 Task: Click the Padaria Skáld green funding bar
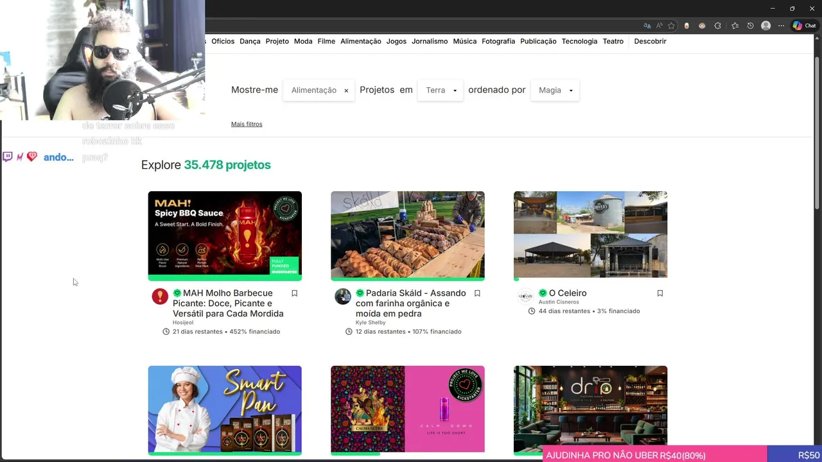[x=408, y=279]
